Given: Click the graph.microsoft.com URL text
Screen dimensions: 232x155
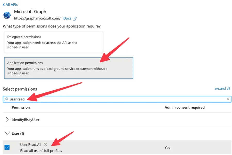Looking at the screenshot, I should click(37, 18).
